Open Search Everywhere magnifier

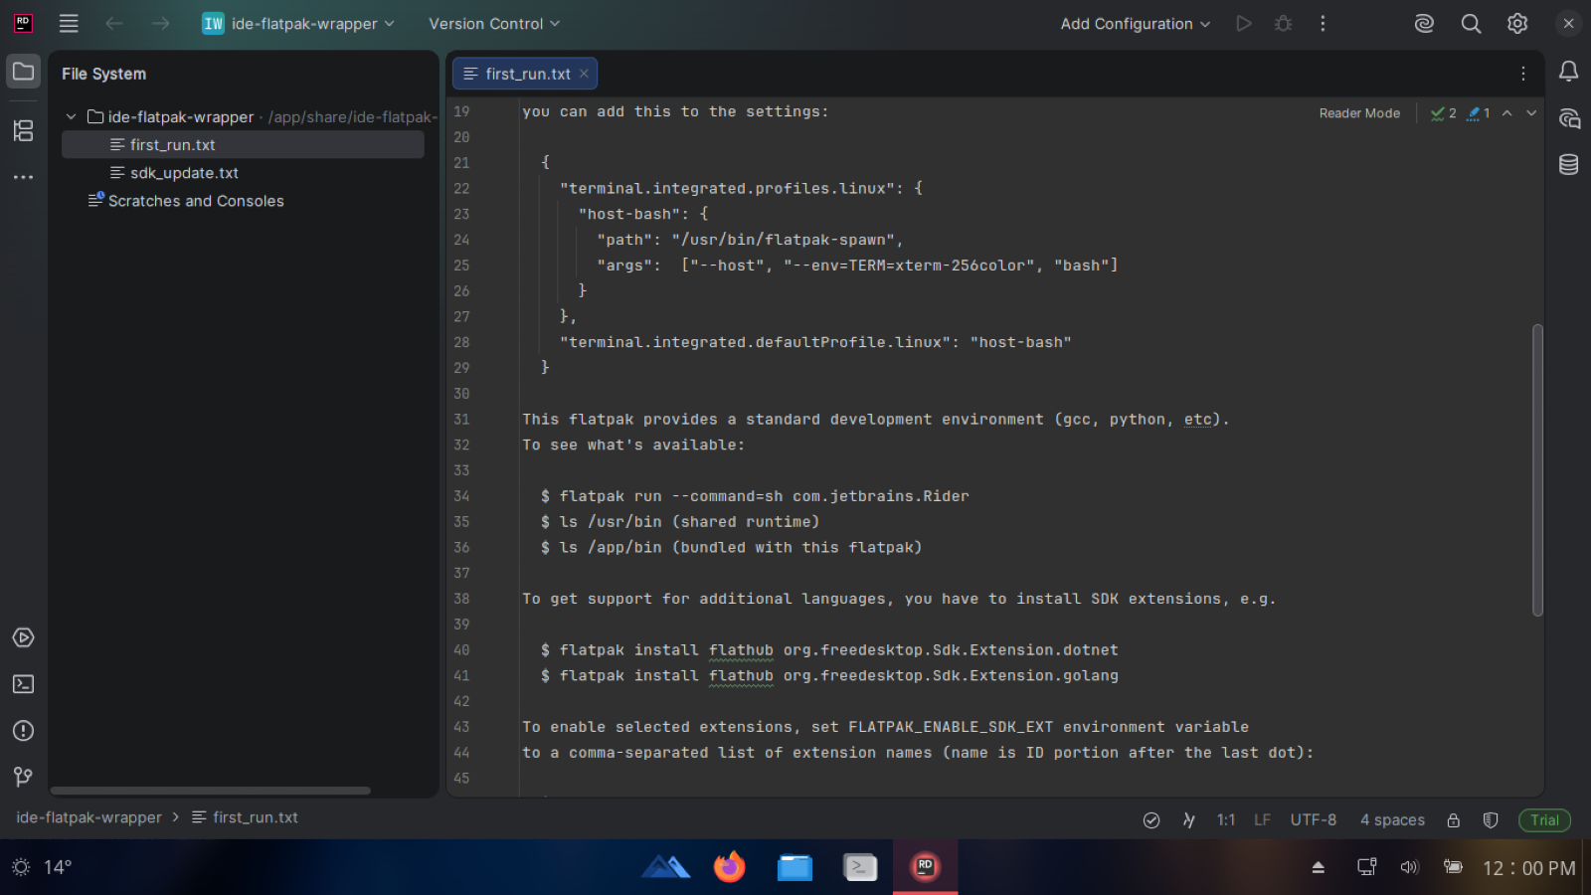pyautogui.click(x=1471, y=23)
